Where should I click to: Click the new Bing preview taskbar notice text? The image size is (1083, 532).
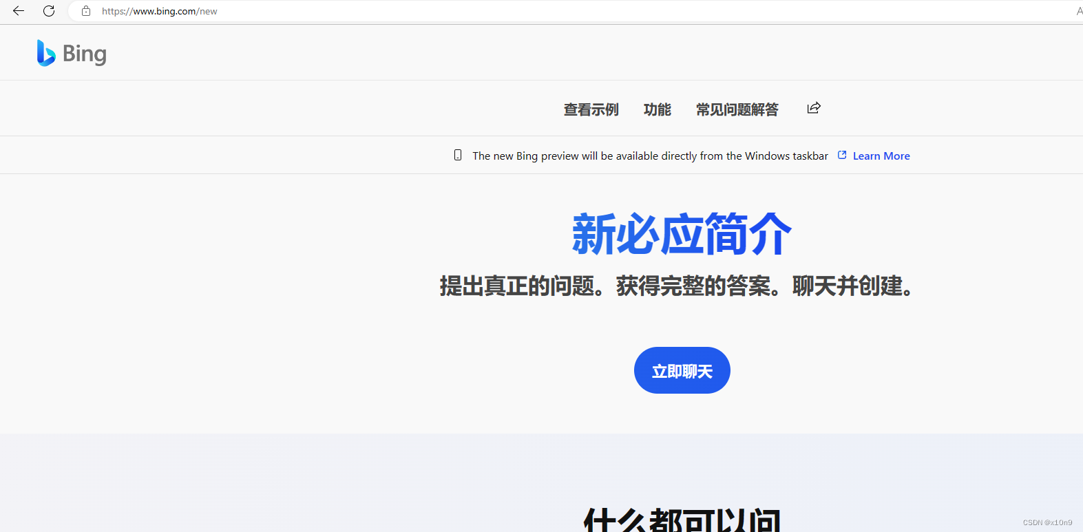650,156
